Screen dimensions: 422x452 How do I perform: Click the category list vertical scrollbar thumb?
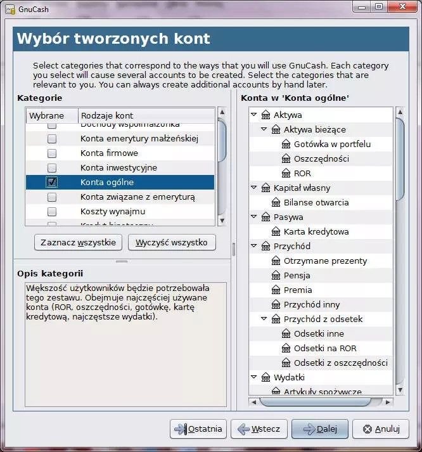[x=222, y=141]
